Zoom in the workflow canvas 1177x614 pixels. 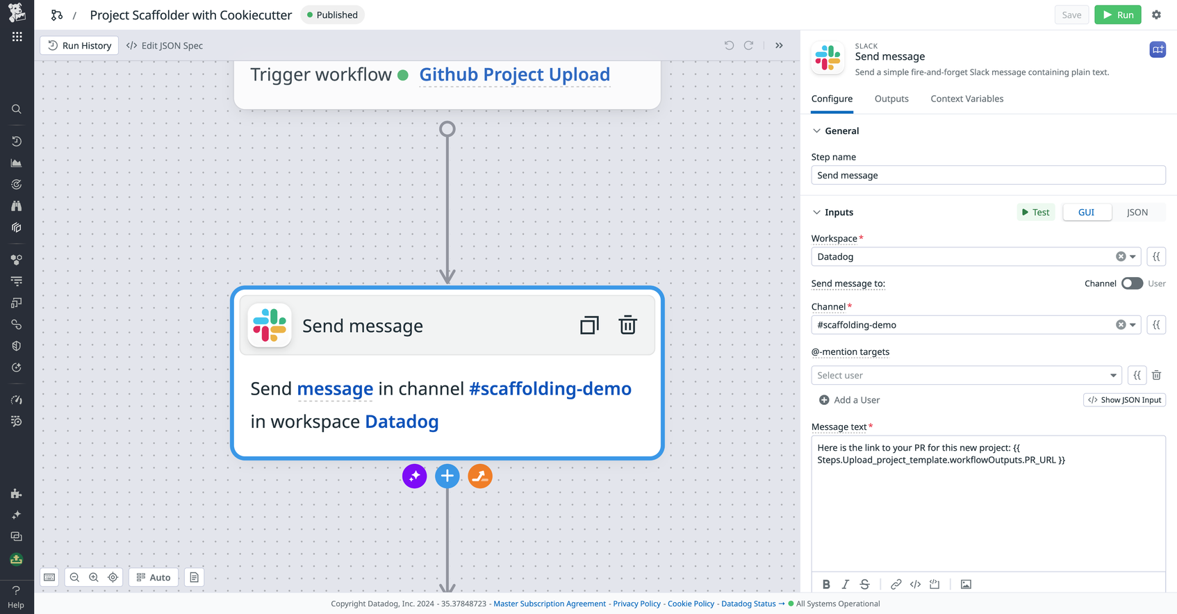point(94,577)
